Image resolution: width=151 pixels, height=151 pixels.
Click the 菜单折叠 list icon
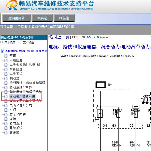[20, 42]
